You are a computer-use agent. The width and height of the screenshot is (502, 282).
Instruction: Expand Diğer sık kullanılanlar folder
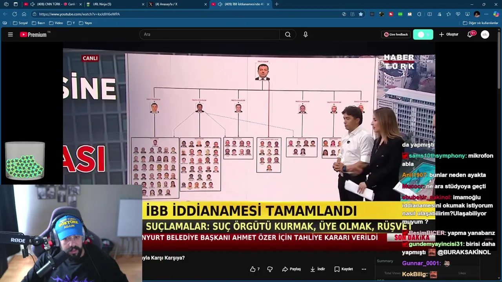pos(480,23)
